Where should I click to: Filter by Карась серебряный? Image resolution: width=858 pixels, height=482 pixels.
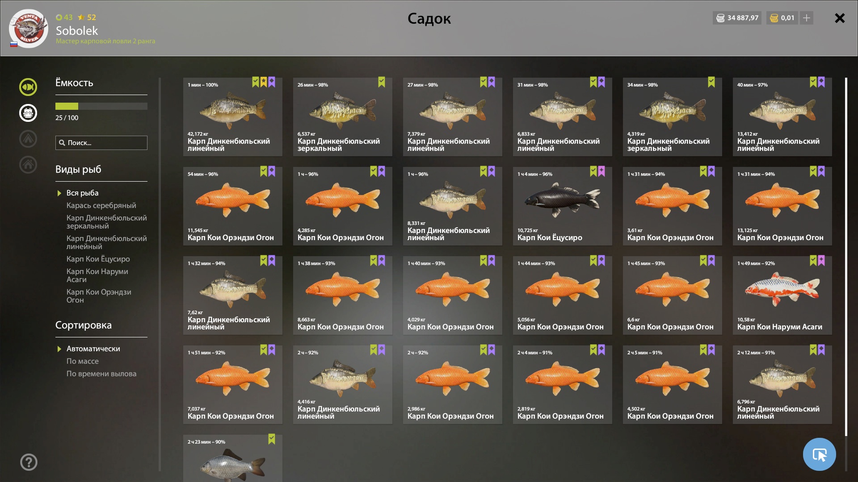tap(101, 205)
